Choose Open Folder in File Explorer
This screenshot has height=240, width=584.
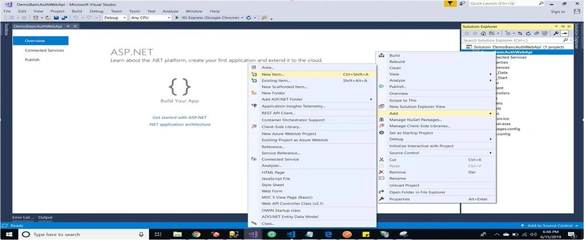436,192
